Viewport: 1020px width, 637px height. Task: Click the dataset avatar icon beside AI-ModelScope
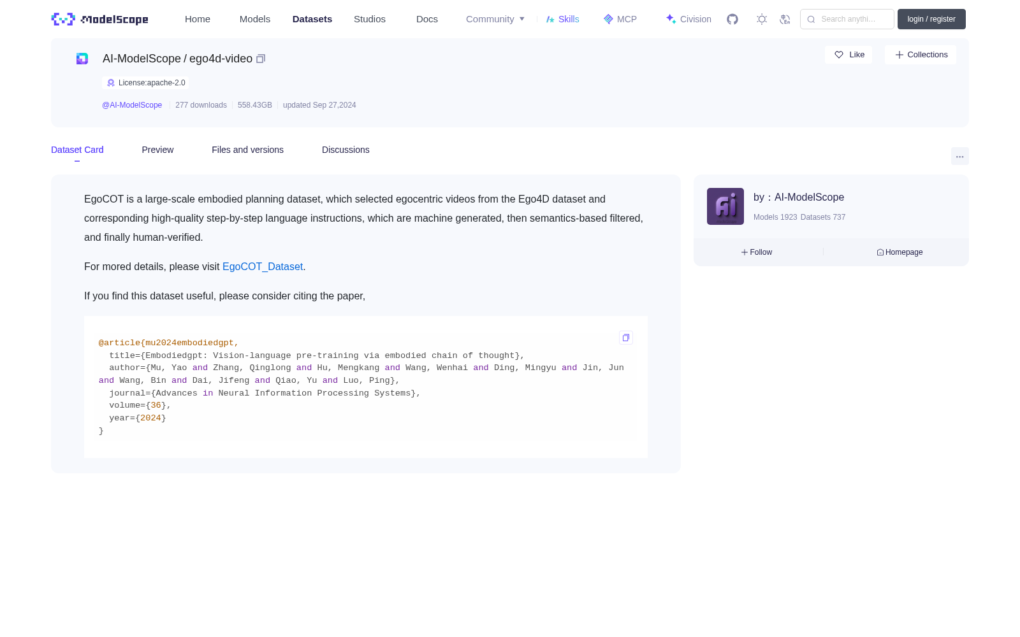coord(82,59)
